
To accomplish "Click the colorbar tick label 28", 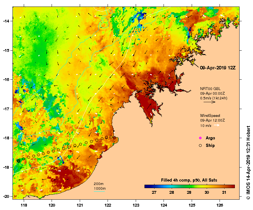I will [x=172, y=192].
